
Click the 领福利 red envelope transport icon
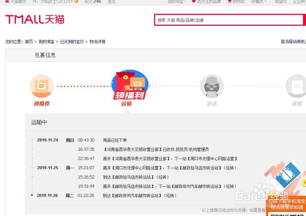click(x=130, y=85)
